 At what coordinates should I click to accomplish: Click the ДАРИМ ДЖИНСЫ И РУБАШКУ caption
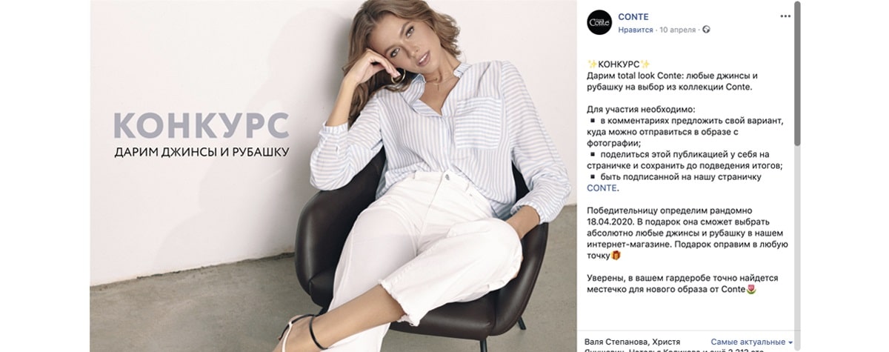(202, 153)
